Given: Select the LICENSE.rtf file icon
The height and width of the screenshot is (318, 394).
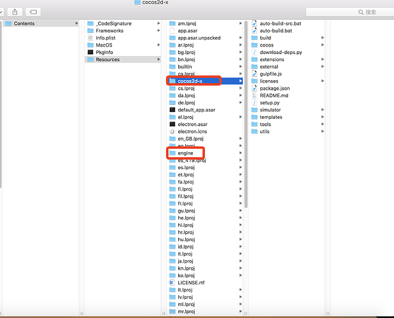Looking at the screenshot, I should click(x=172, y=282).
